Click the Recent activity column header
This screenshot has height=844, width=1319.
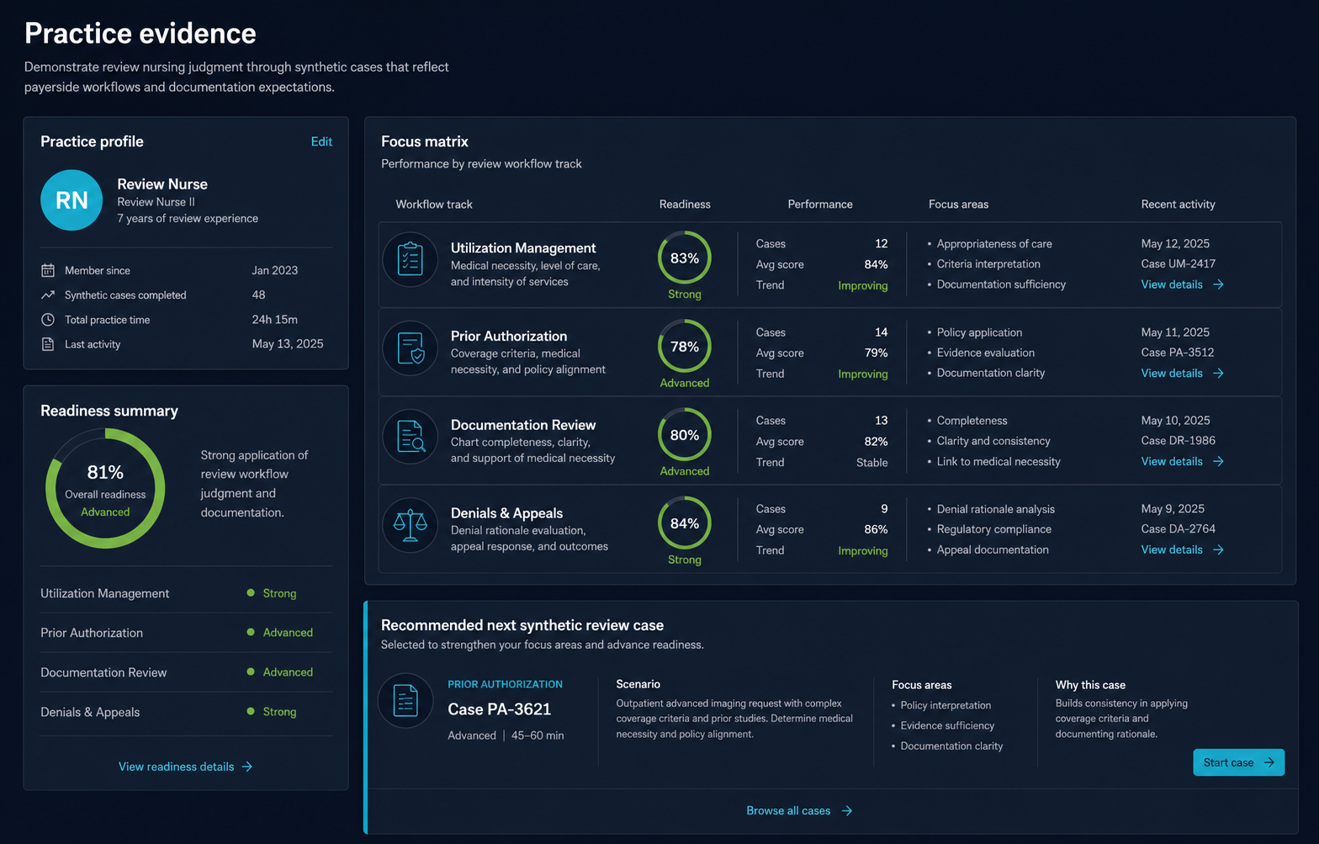pos(1178,204)
